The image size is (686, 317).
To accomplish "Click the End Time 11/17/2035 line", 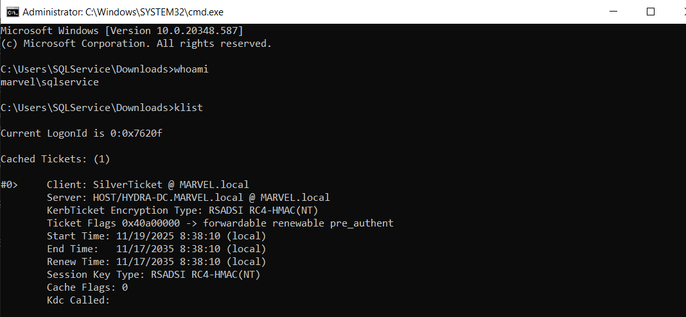I will (x=156, y=249).
